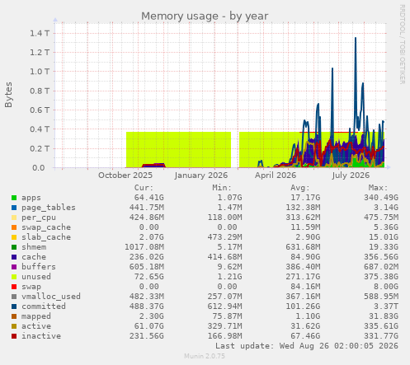Click the lime unused legend swatch

click(x=14, y=277)
